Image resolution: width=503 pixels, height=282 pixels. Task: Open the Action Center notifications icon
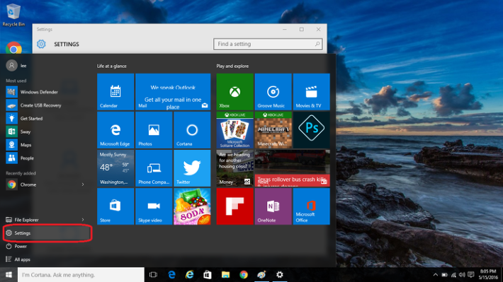coord(471,275)
